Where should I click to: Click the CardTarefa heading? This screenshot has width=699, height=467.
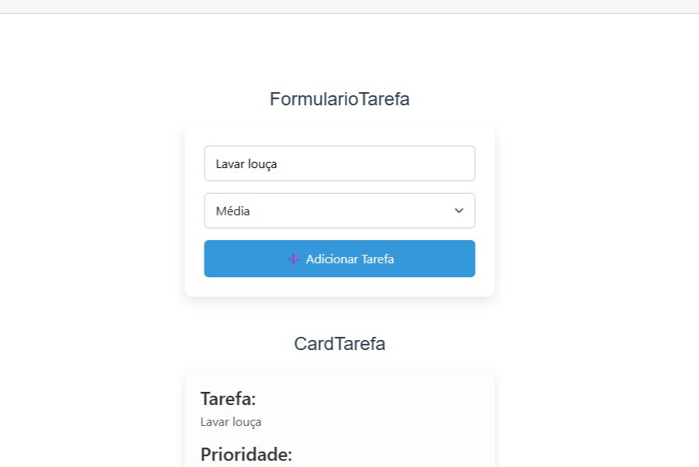click(339, 344)
